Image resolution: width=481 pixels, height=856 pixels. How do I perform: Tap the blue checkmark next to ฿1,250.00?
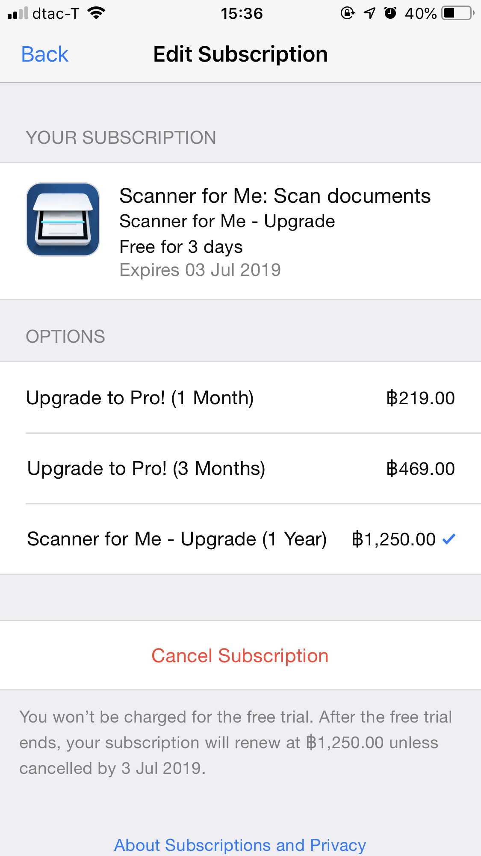coord(449,539)
